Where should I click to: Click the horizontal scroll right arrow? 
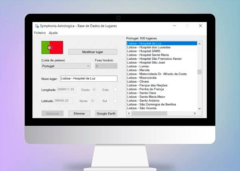pos(195,113)
